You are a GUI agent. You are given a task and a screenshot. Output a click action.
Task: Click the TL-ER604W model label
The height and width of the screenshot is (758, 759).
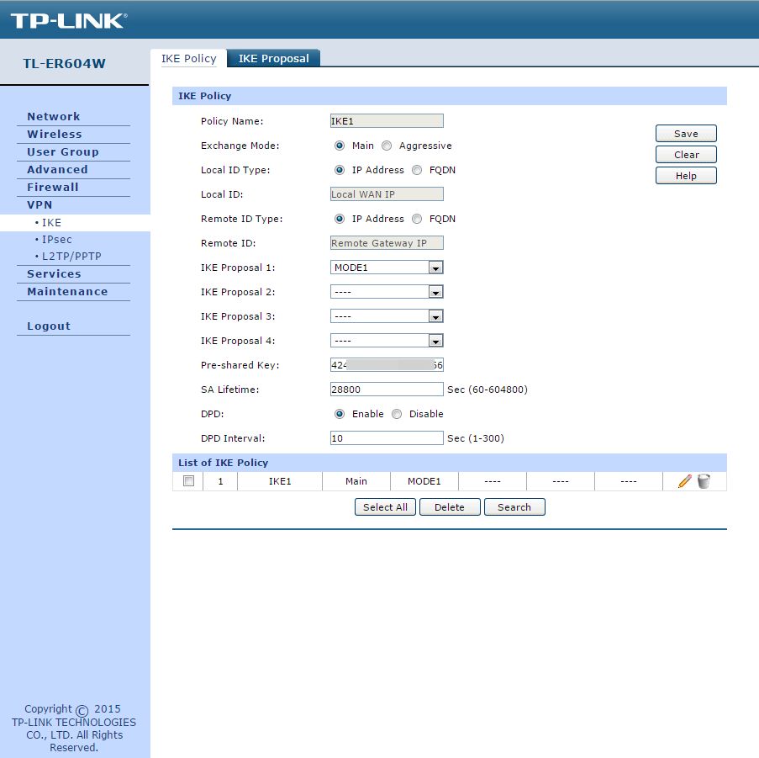point(65,63)
